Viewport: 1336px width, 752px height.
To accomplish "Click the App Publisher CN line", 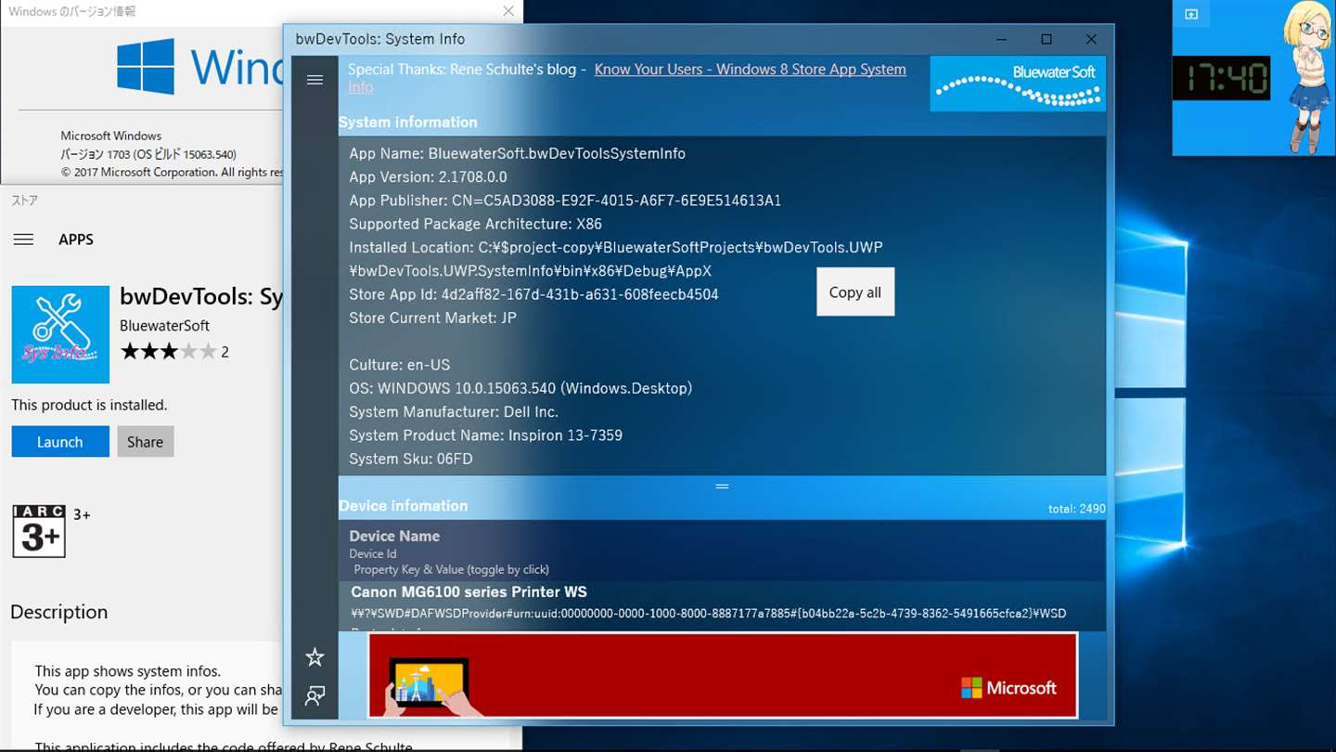I will [565, 201].
